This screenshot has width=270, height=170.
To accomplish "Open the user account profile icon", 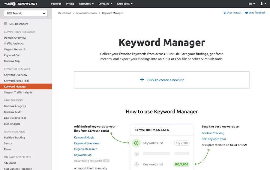I will 262,4.
